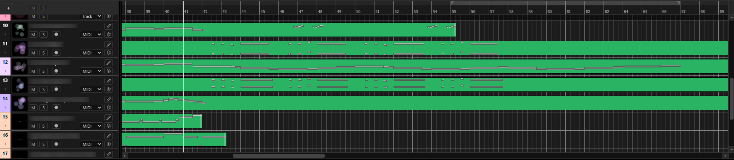734x160 pixels.
Task: Toggle the global solo S button in the header
Action: point(44,8)
